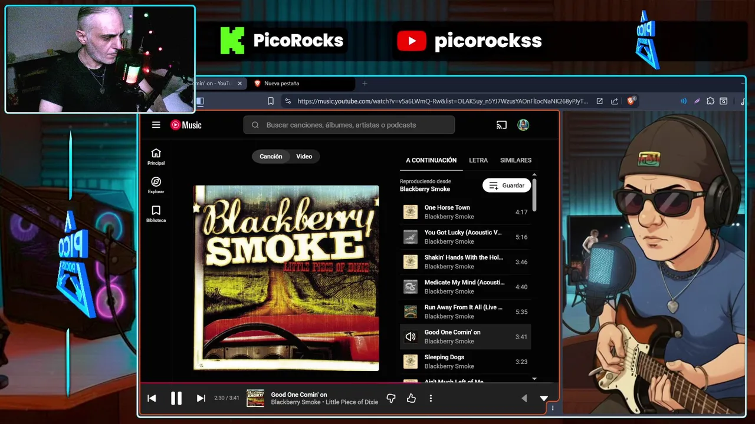
Task: Play You Got Lucky (Acoustic V... in queue
Action: 465,237
